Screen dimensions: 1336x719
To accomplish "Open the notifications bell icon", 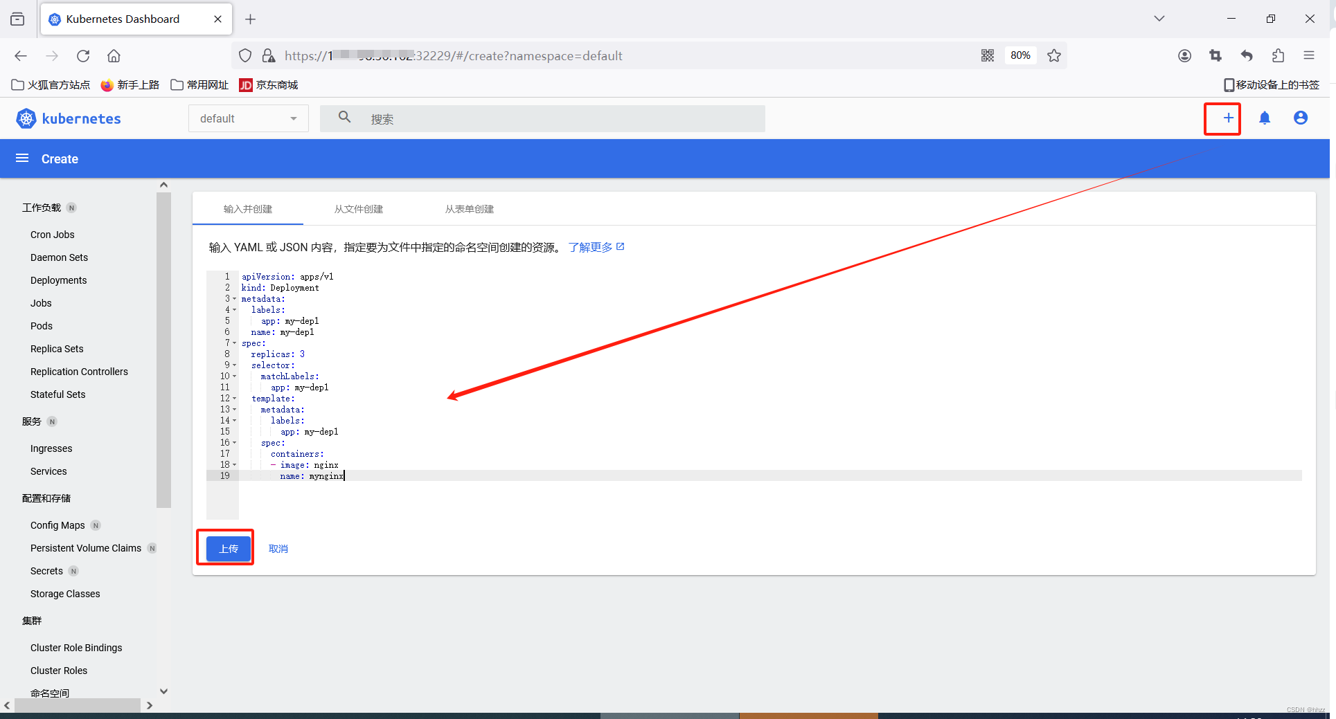I will [1265, 118].
